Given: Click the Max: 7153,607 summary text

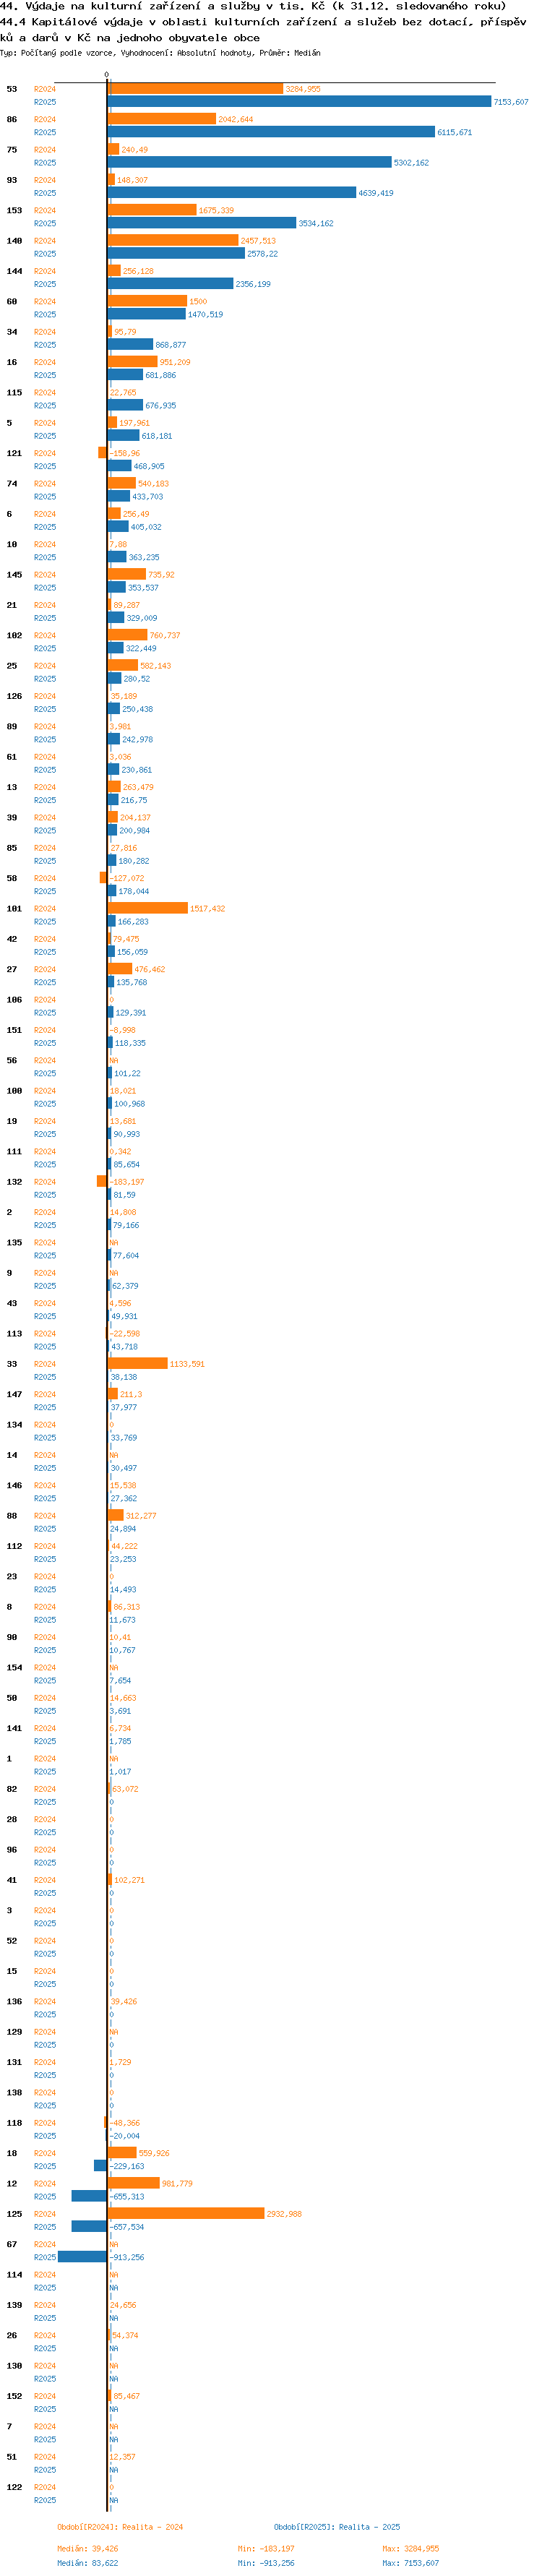Looking at the screenshot, I should point(410,2562).
